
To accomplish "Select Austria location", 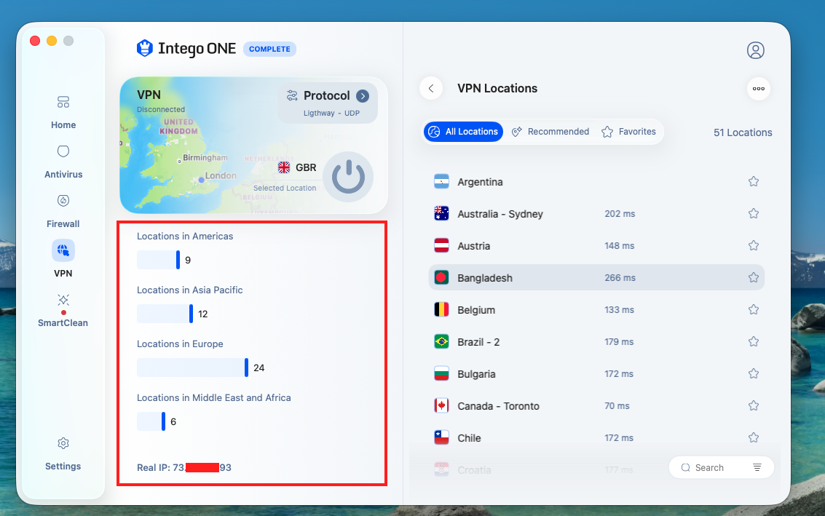I will [x=596, y=246].
